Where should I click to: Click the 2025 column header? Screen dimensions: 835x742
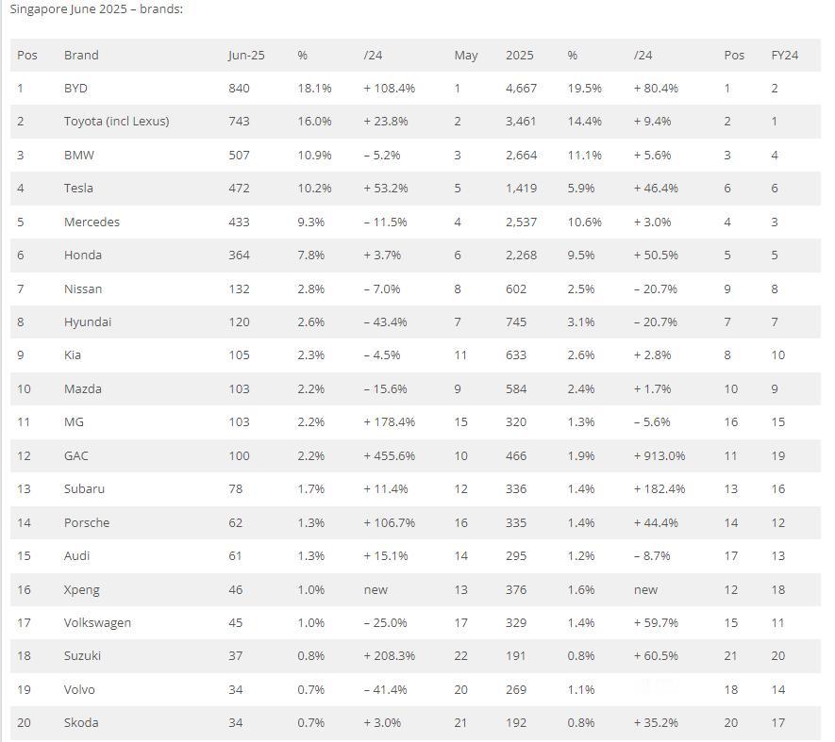tap(519, 55)
